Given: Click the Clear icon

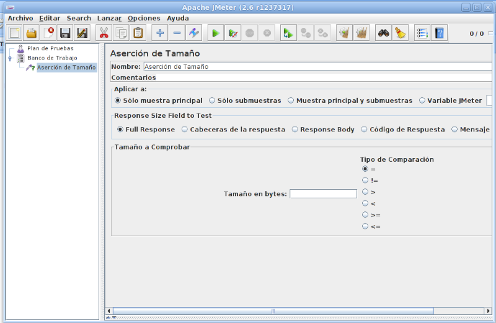Looking at the screenshot, I should [344, 33].
